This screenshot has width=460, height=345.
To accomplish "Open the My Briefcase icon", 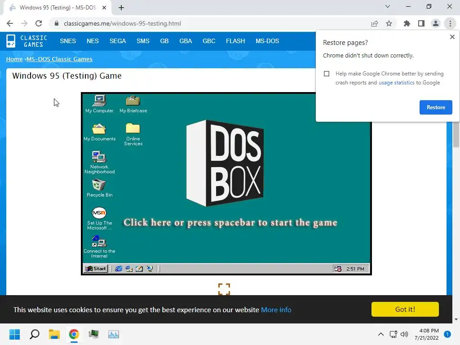I will (x=133, y=104).
